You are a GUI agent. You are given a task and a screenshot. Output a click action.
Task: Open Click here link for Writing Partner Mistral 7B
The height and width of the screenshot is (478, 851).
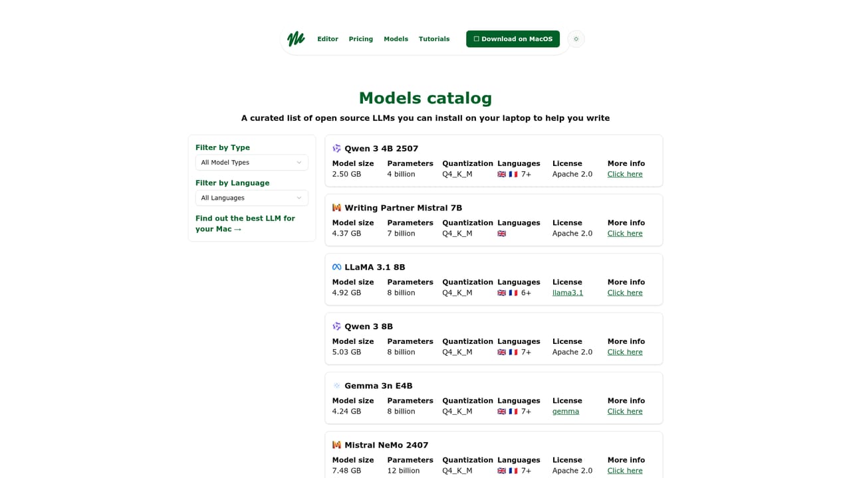625,234
